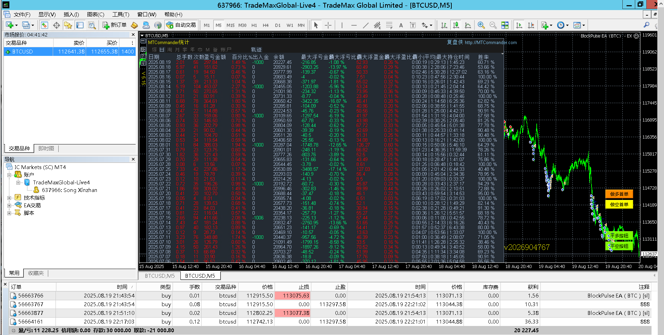664x335 pixels.
Task: Click the 平多按钮 button
Action: (x=619, y=236)
